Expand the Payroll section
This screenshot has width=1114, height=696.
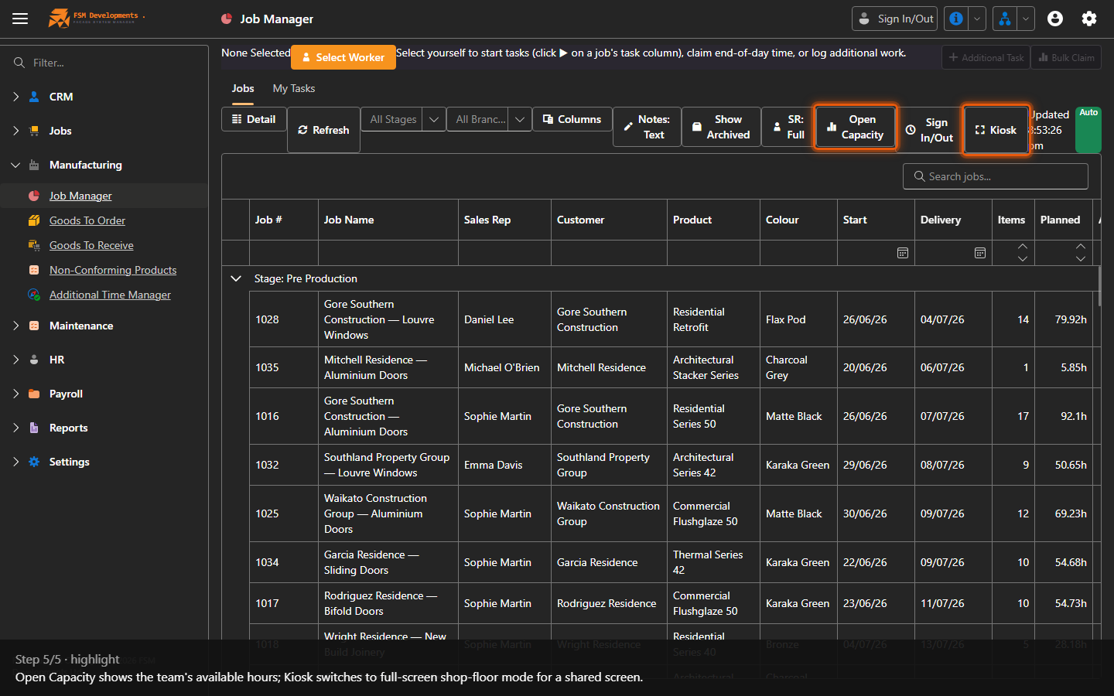pos(15,394)
